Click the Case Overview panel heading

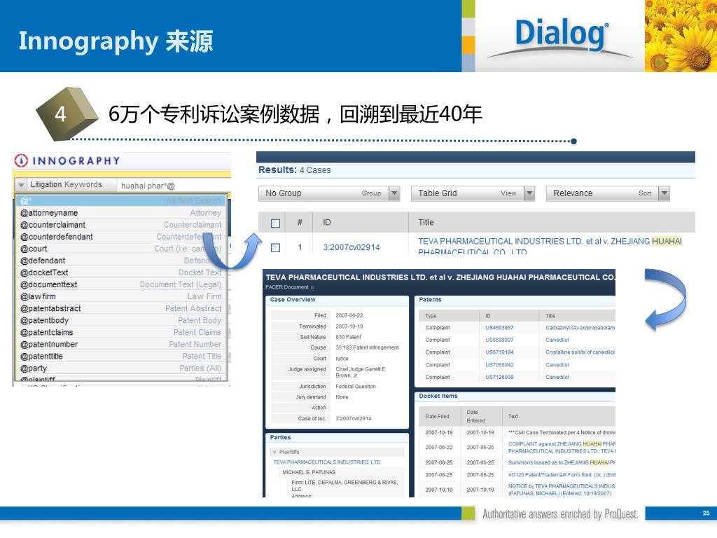pos(293,300)
